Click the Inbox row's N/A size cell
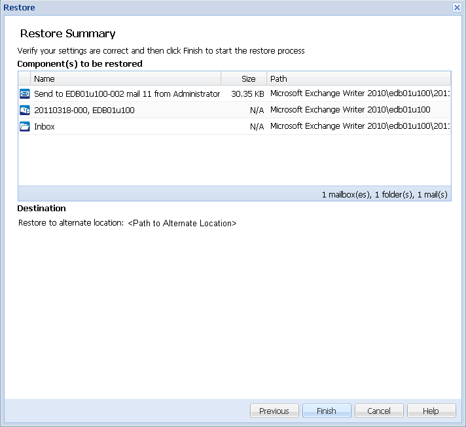The image size is (466, 427). (x=257, y=126)
